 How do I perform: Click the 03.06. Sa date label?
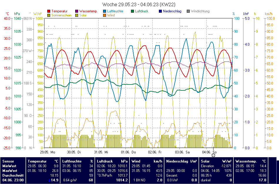[x=182, y=152]
